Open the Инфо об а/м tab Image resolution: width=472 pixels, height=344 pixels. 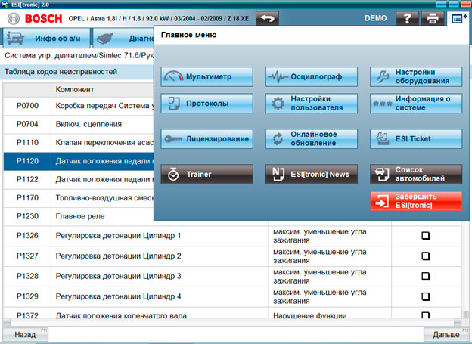46,38
